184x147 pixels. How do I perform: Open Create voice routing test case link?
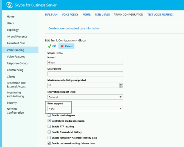74,28
